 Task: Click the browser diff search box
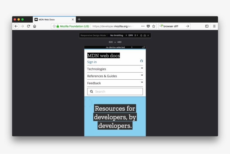point(174,26)
